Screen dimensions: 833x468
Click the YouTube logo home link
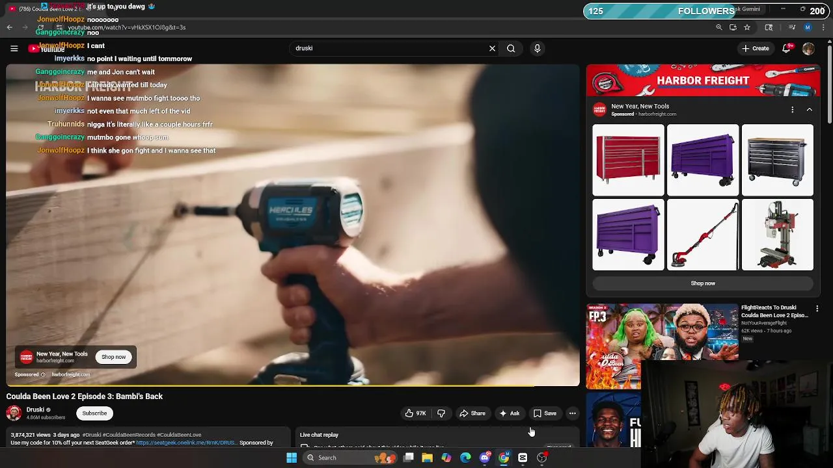[x=46, y=48]
